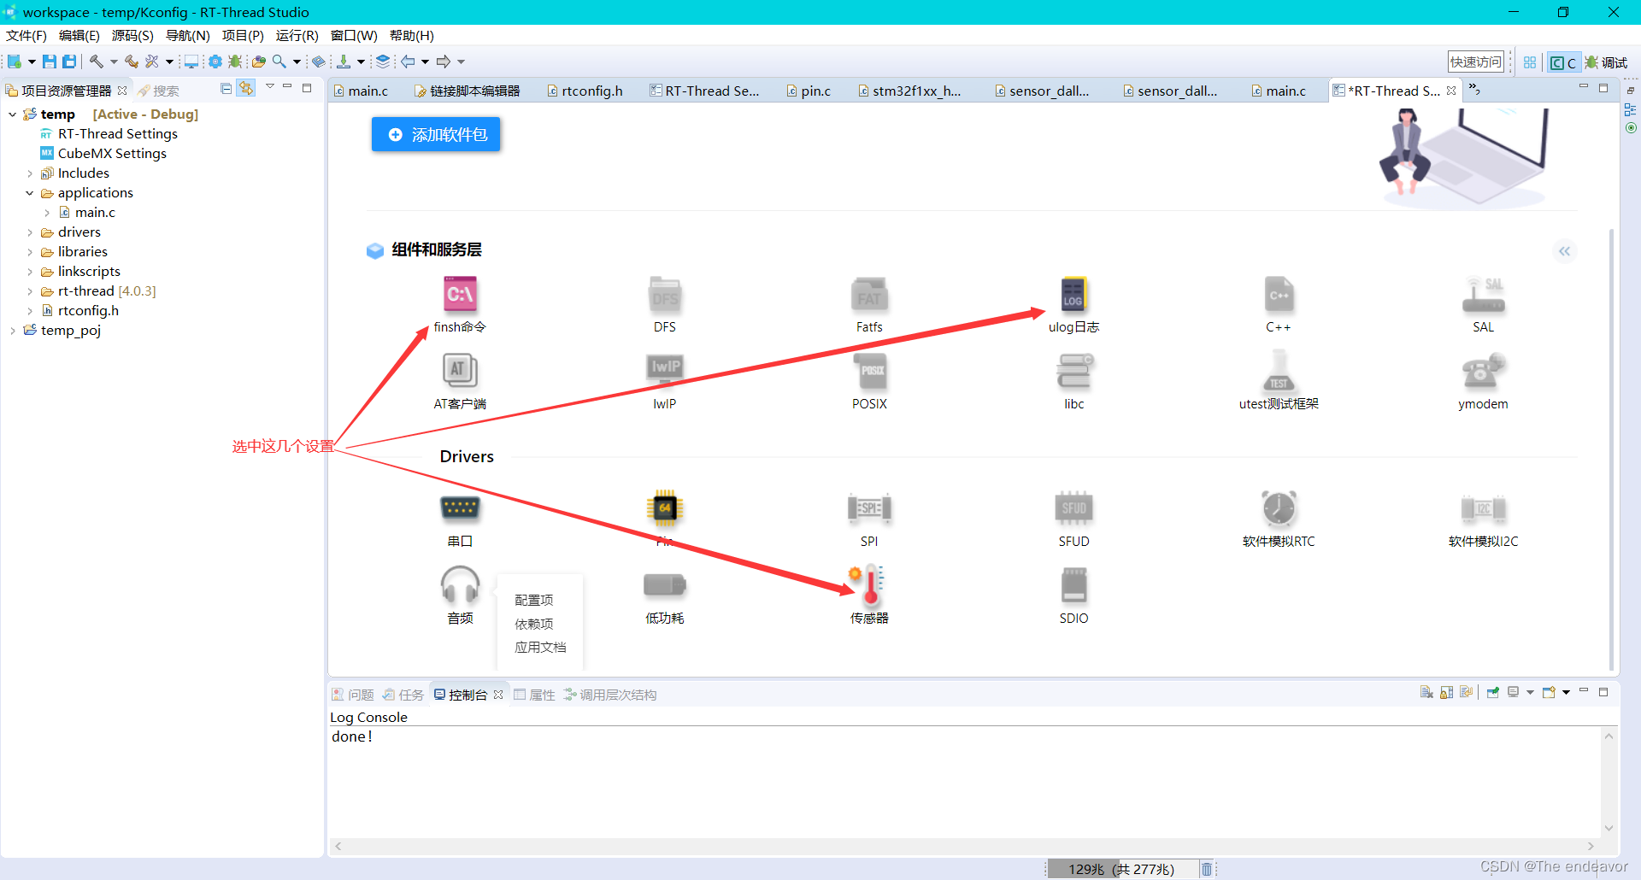1641x880 pixels.
Task: Collapse the temp project tree node
Action: pos(13,114)
